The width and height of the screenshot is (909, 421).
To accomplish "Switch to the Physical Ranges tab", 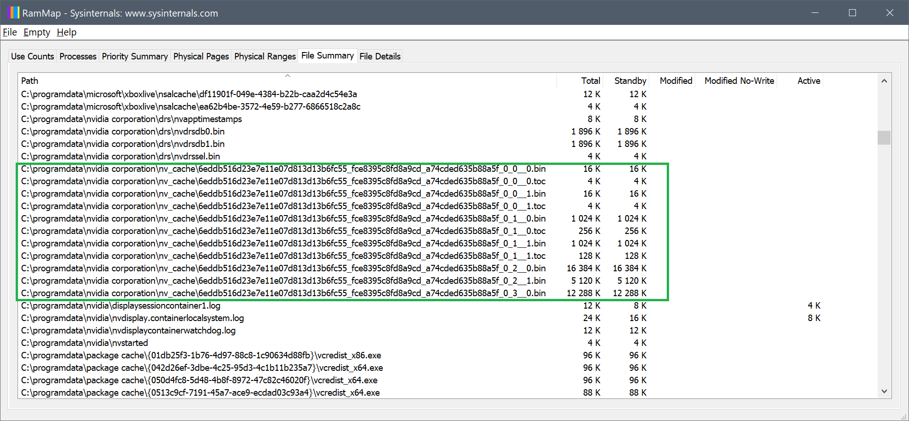I will (265, 56).
